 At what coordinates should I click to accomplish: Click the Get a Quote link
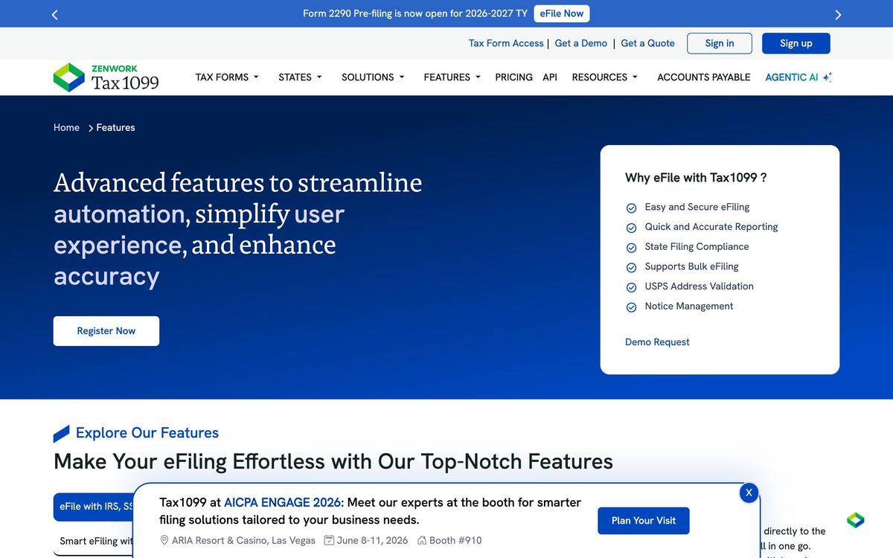pyautogui.click(x=648, y=43)
